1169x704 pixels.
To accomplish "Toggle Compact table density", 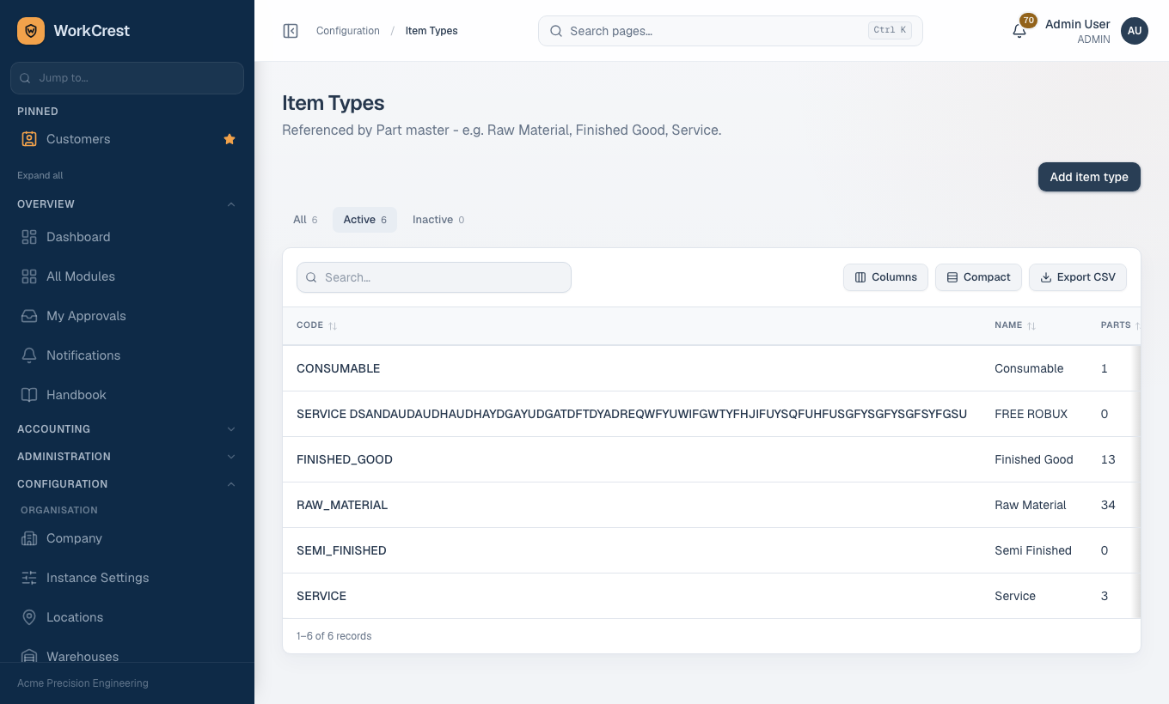I will point(978,277).
